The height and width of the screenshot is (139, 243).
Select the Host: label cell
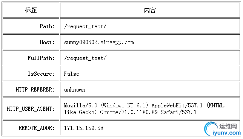(x=31, y=42)
